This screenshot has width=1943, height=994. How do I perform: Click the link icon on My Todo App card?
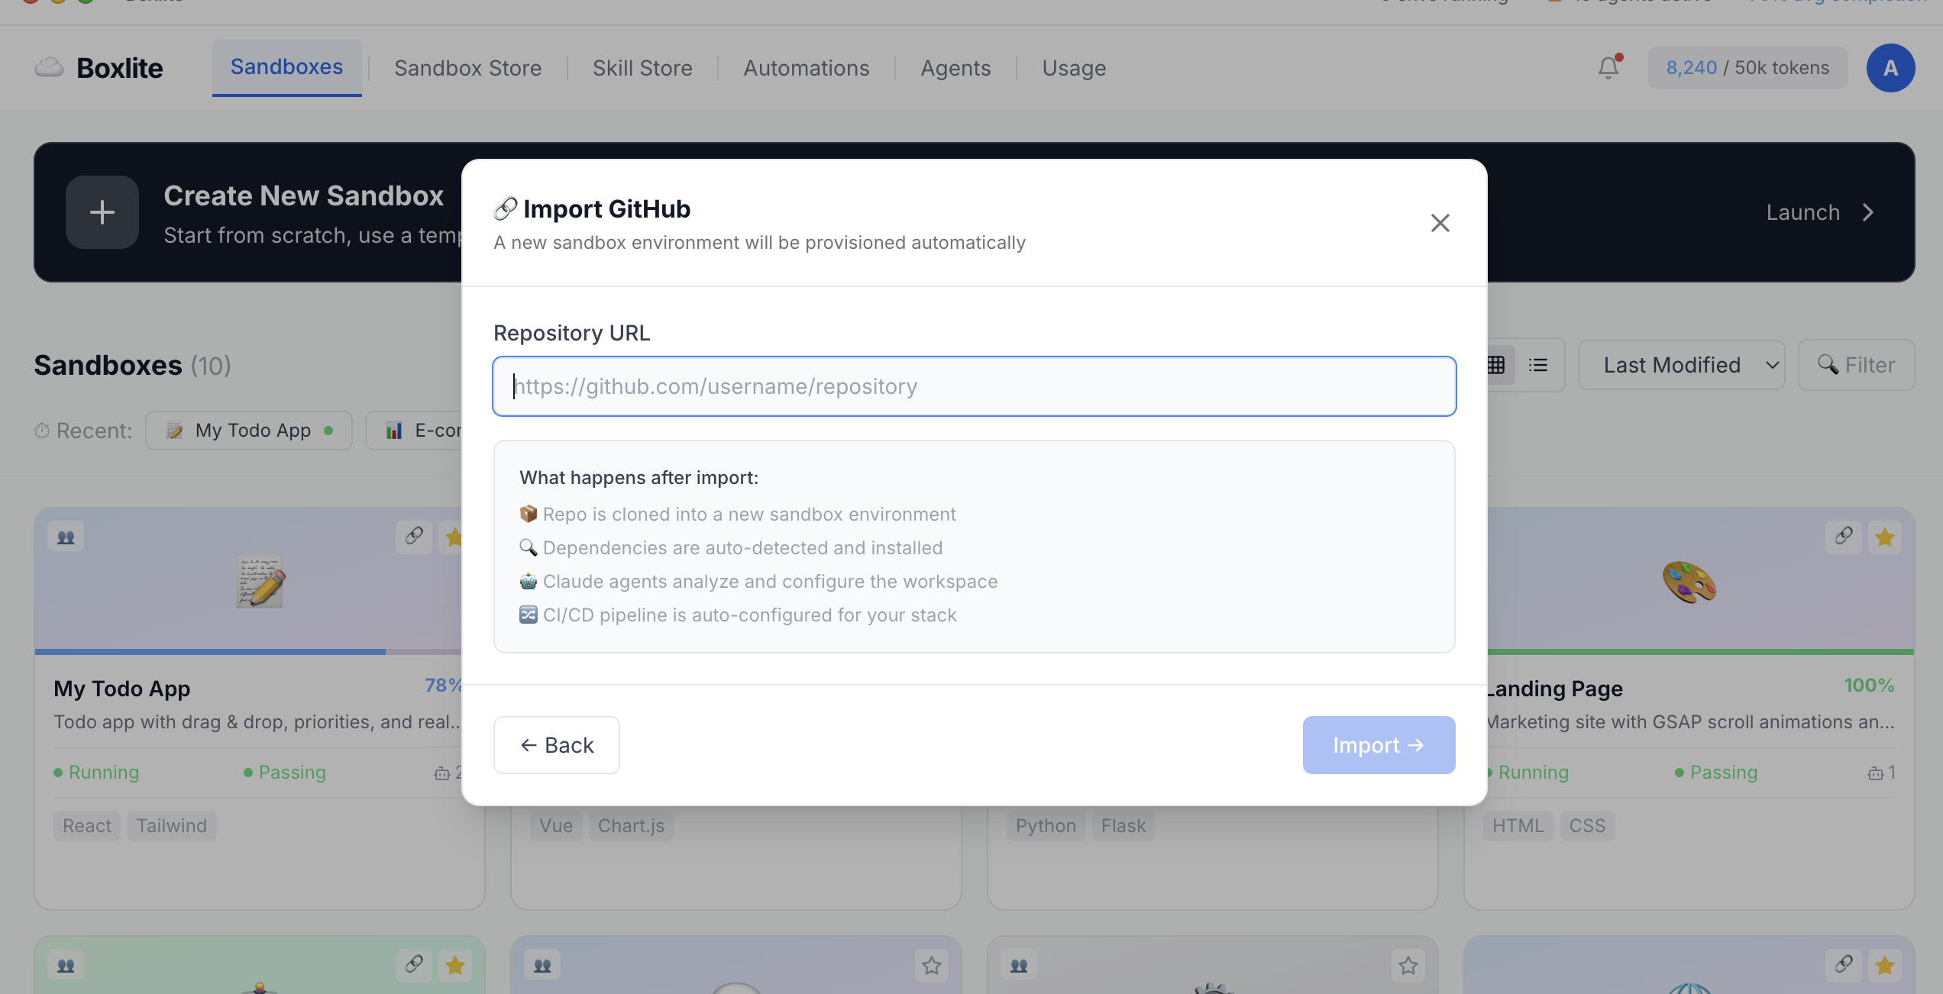click(x=414, y=537)
